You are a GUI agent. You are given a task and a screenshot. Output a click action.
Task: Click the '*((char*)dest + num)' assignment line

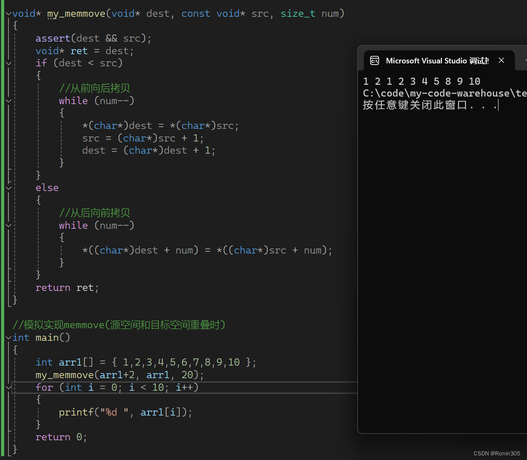pyautogui.click(x=207, y=251)
